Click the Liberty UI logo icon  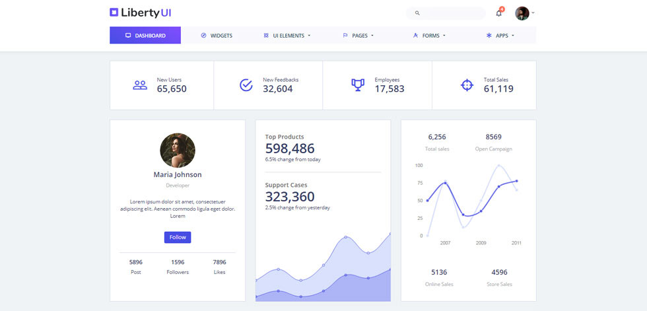tap(114, 13)
